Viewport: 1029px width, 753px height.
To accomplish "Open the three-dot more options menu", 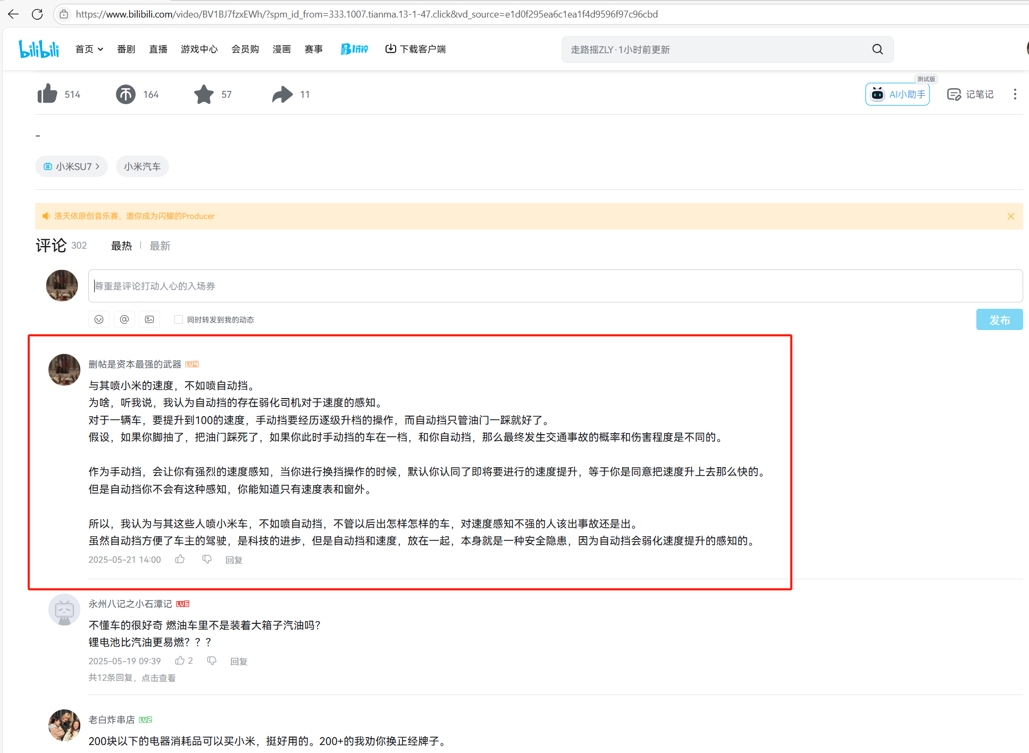I will [1015, 94].
